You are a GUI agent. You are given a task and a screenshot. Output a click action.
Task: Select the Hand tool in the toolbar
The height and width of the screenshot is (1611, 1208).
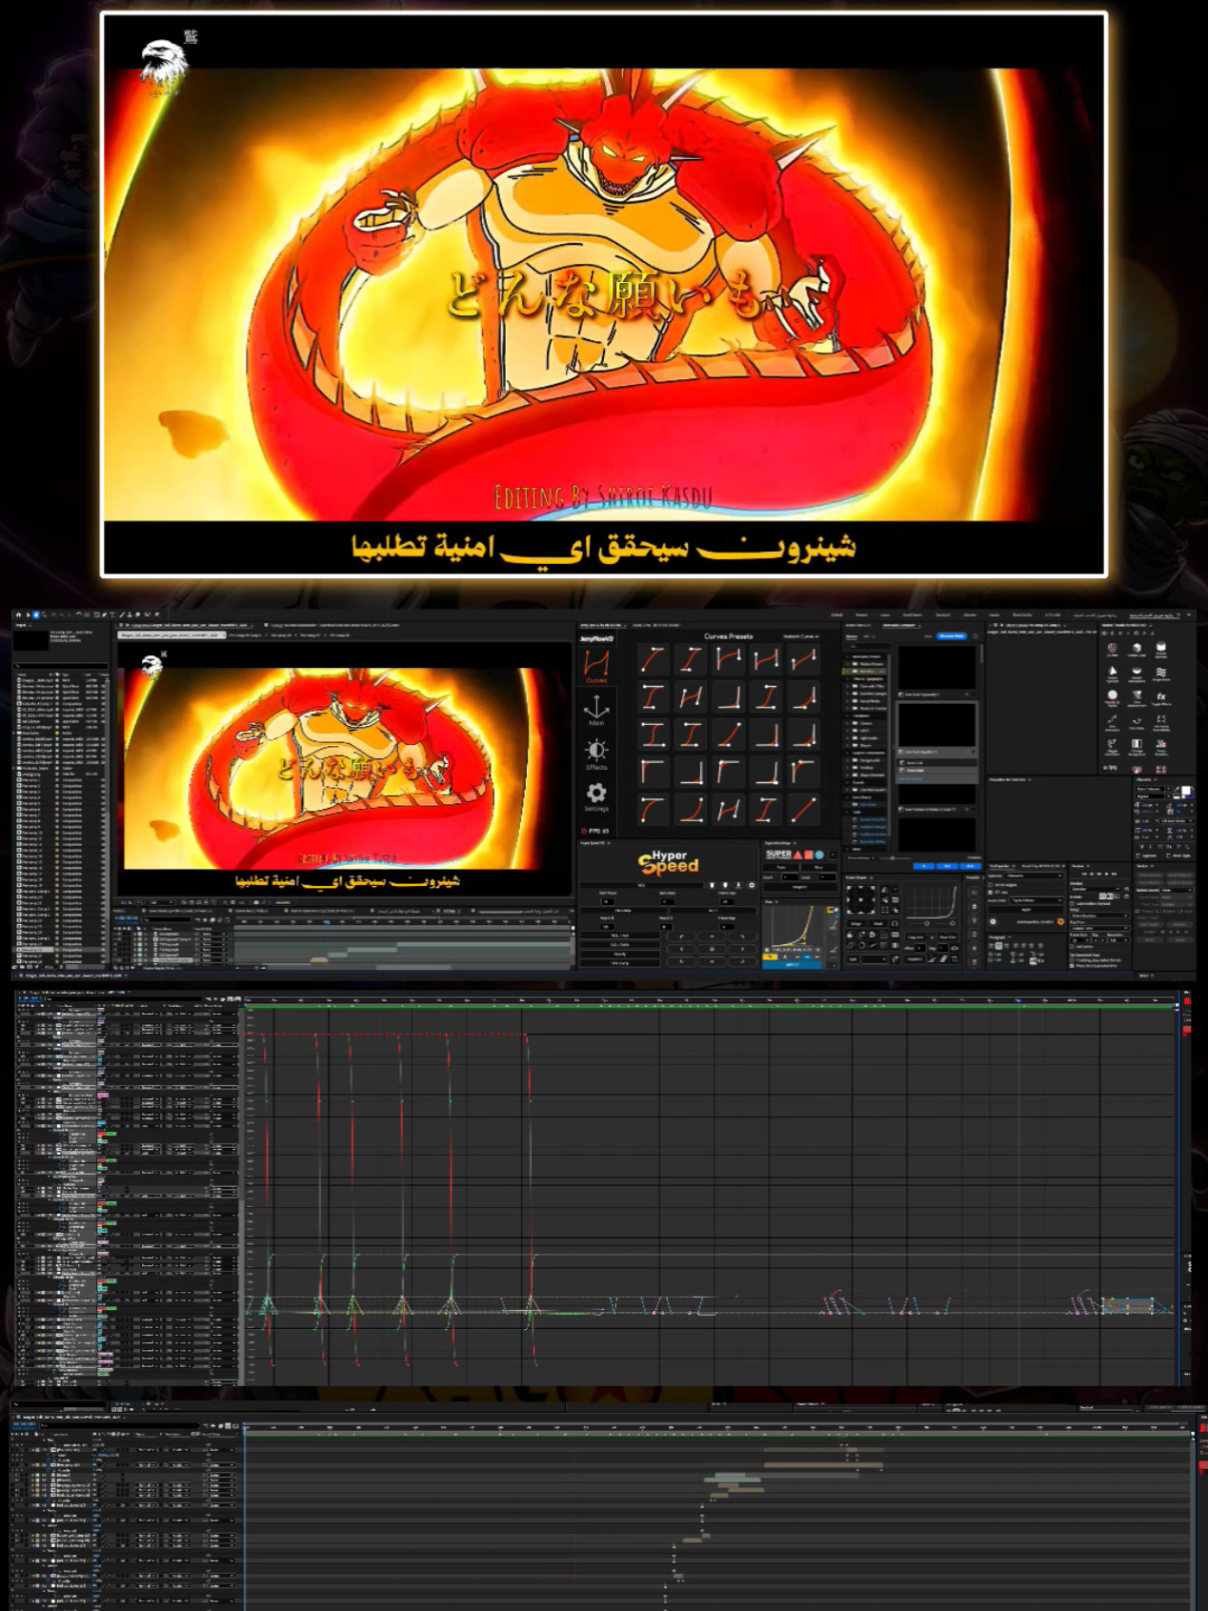pos(36,615)
